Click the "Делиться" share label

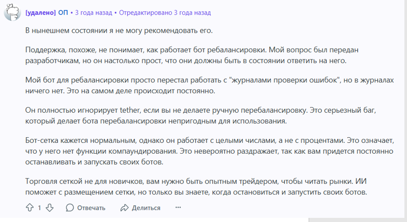tap(146, 208)
